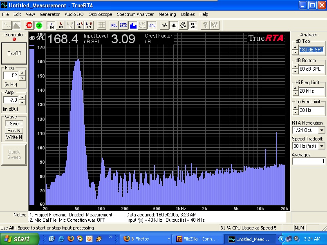
Task: Open the RTA Resolution dropdown
Action: tap(322, 130)
